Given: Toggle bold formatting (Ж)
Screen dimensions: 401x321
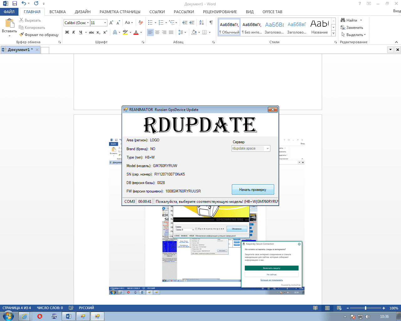Looking at the screenshot, I should (67, 32).
